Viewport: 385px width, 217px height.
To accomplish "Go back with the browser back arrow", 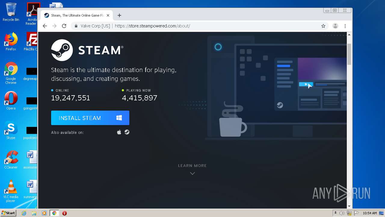I will coord(45,26).
